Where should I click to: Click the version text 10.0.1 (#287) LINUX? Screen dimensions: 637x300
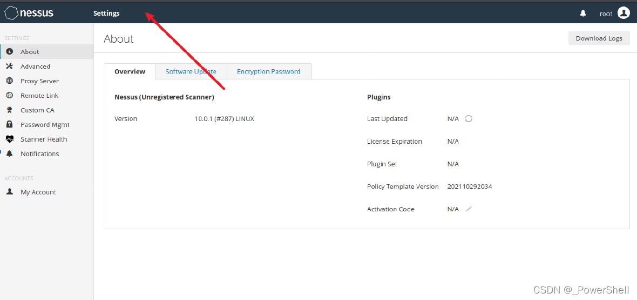tap(224, 119)
